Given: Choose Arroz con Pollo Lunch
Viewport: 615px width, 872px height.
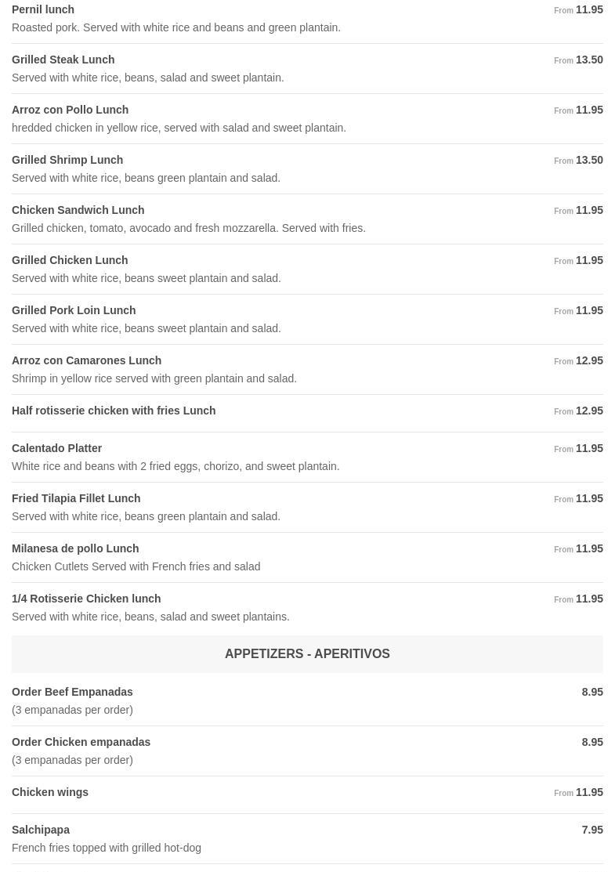Looking at the screenshot, I should pyautogui.click(x=70, y=110).
